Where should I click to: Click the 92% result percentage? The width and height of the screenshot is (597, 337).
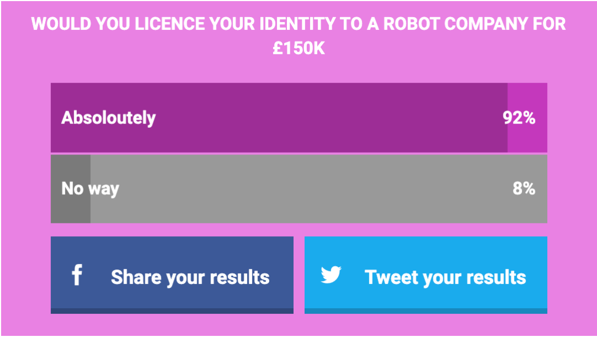click(519, 118)
